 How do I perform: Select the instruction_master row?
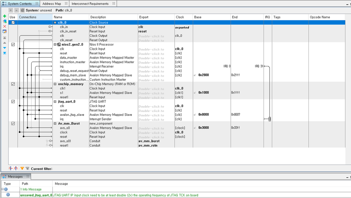coord(177,62)
